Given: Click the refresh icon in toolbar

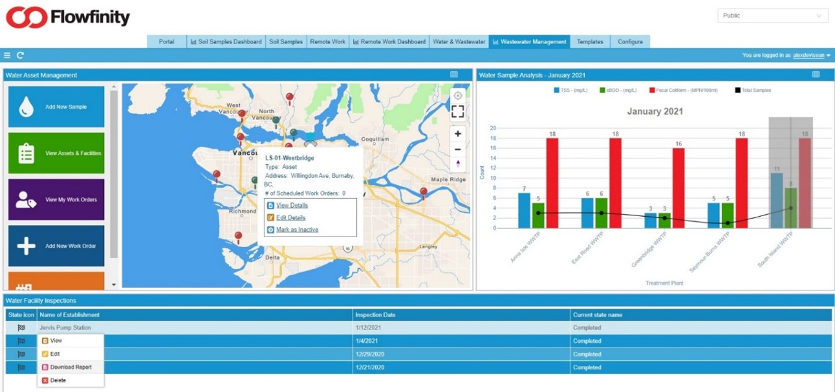Looking at the screenshot, I should coord(20,55).
